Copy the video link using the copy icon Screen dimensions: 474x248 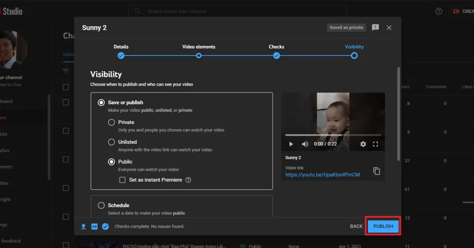376,171
